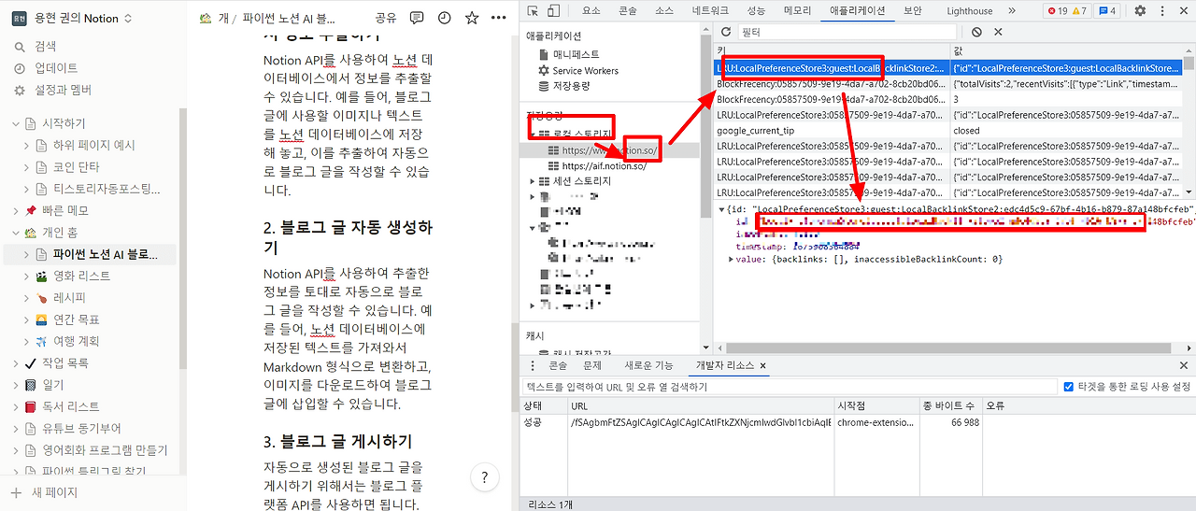This screenshot has width=1196, height=511.
Task: Open page history clock icon
Action: pos(444,18)
